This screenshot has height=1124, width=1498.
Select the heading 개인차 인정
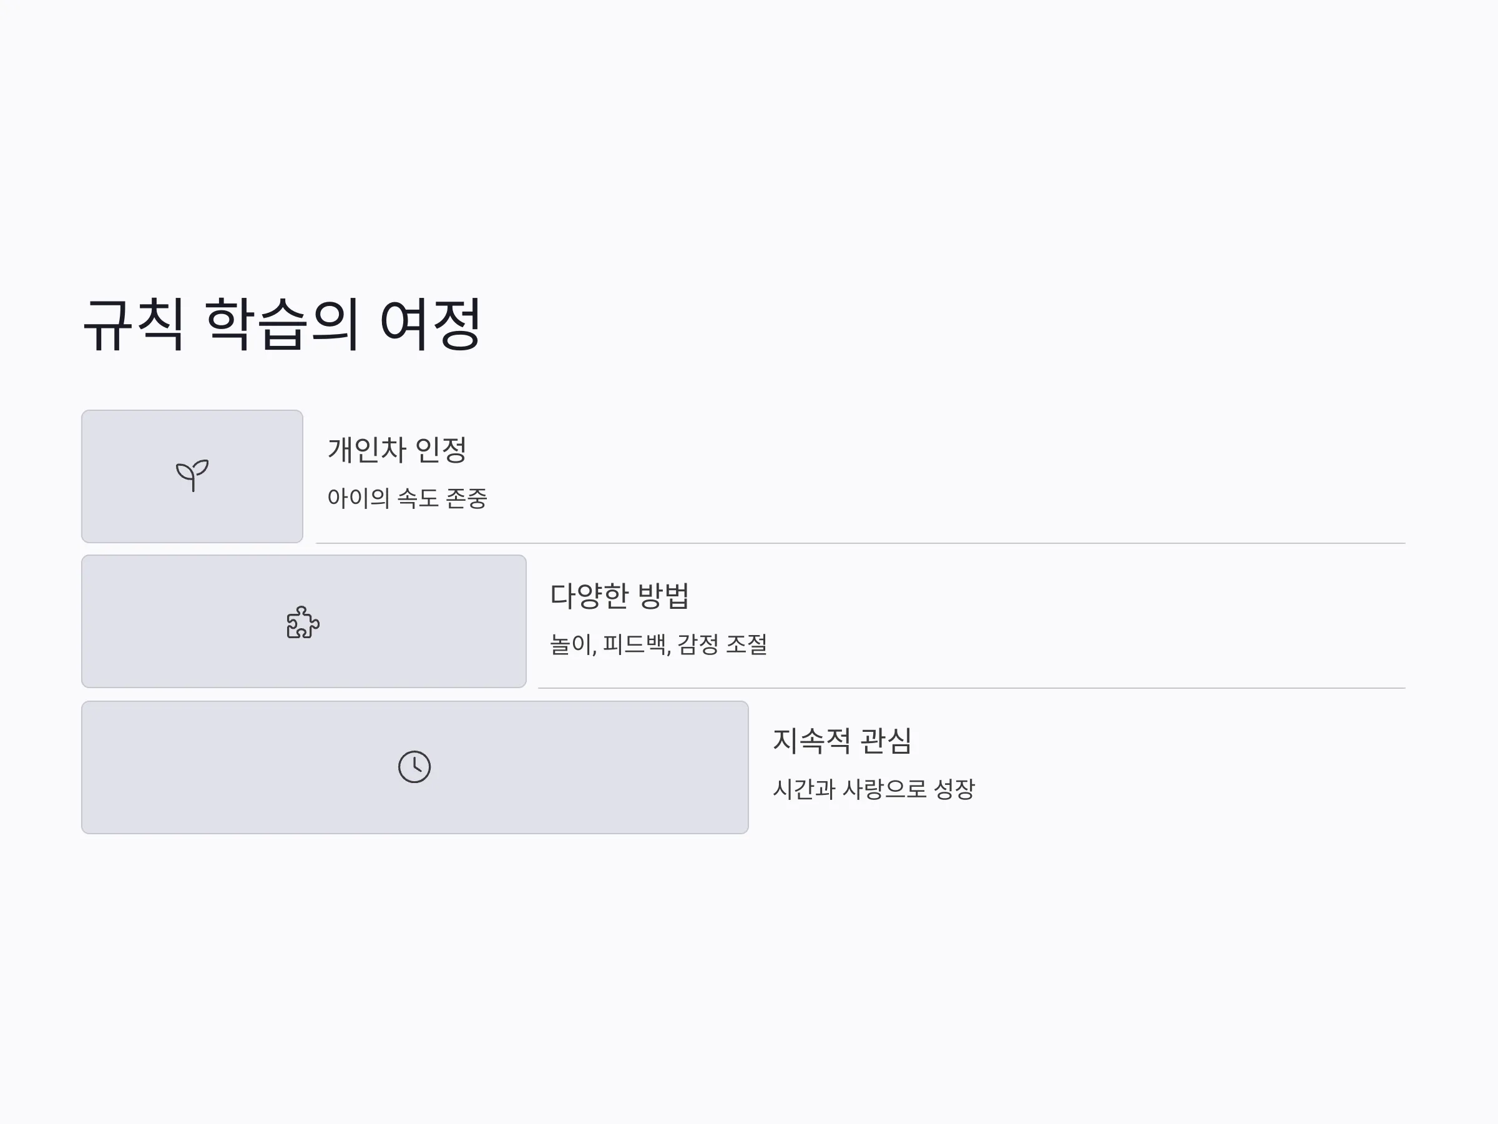[x=397, y=450]
